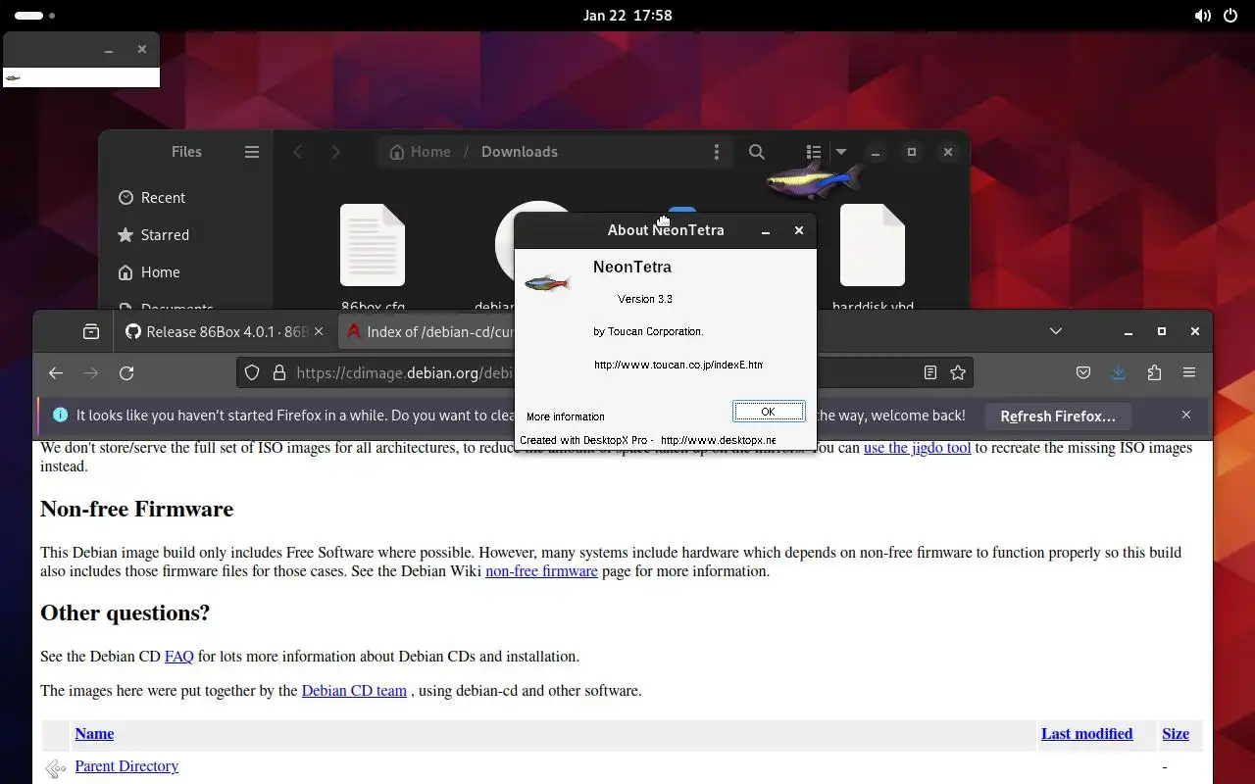Screen dimensions: 1255x784
Task: Click Refresh Firefox… button
Action: (1057, 416)
